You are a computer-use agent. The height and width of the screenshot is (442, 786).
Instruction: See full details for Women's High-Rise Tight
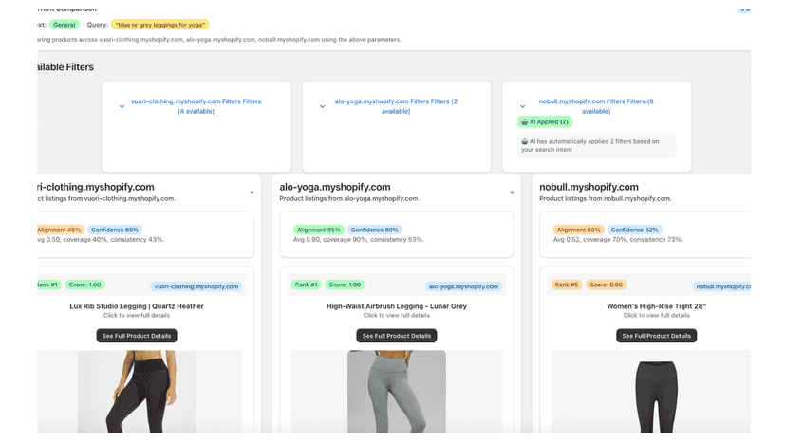click(x=657, y=336)
